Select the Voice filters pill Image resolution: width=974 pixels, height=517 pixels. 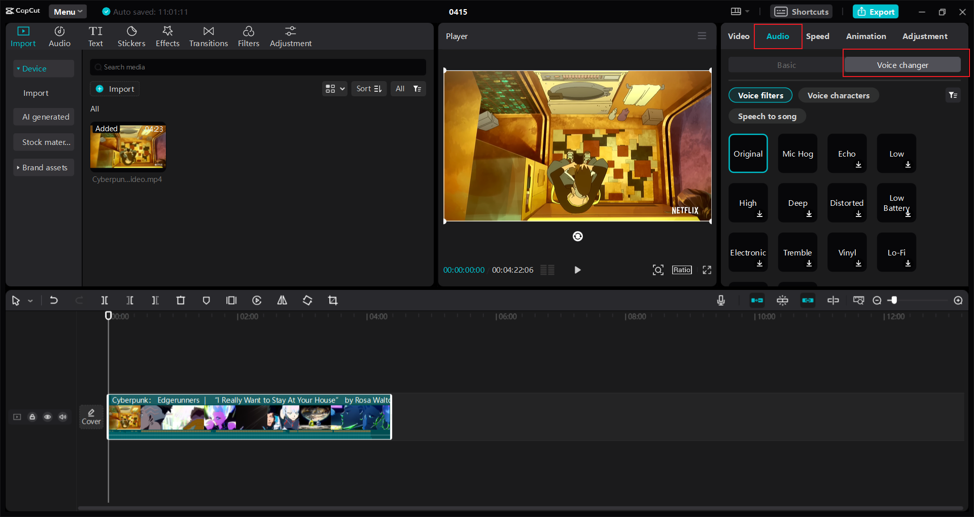760,95
